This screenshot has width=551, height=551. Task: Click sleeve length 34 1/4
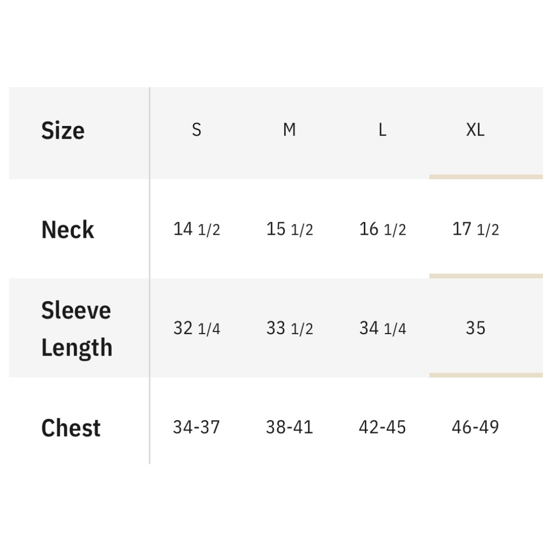(x=382, y=328)
